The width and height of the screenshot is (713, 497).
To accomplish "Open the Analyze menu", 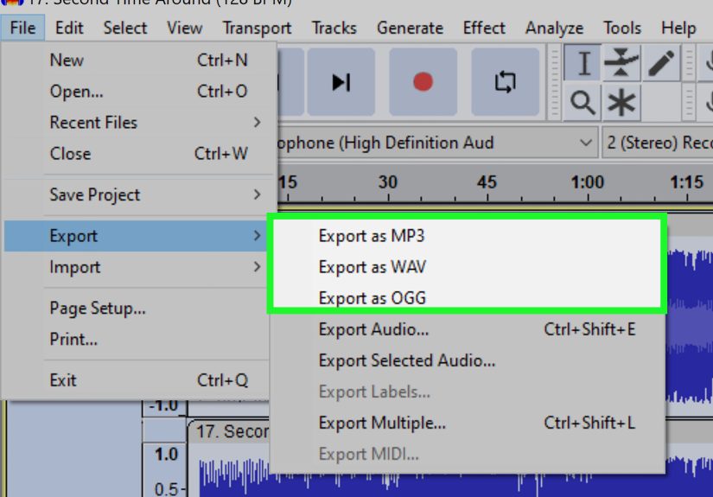I will [x=554, y=28].
